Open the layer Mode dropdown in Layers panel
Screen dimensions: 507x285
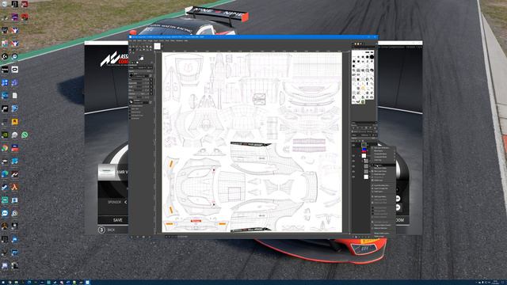coord(364,135)
